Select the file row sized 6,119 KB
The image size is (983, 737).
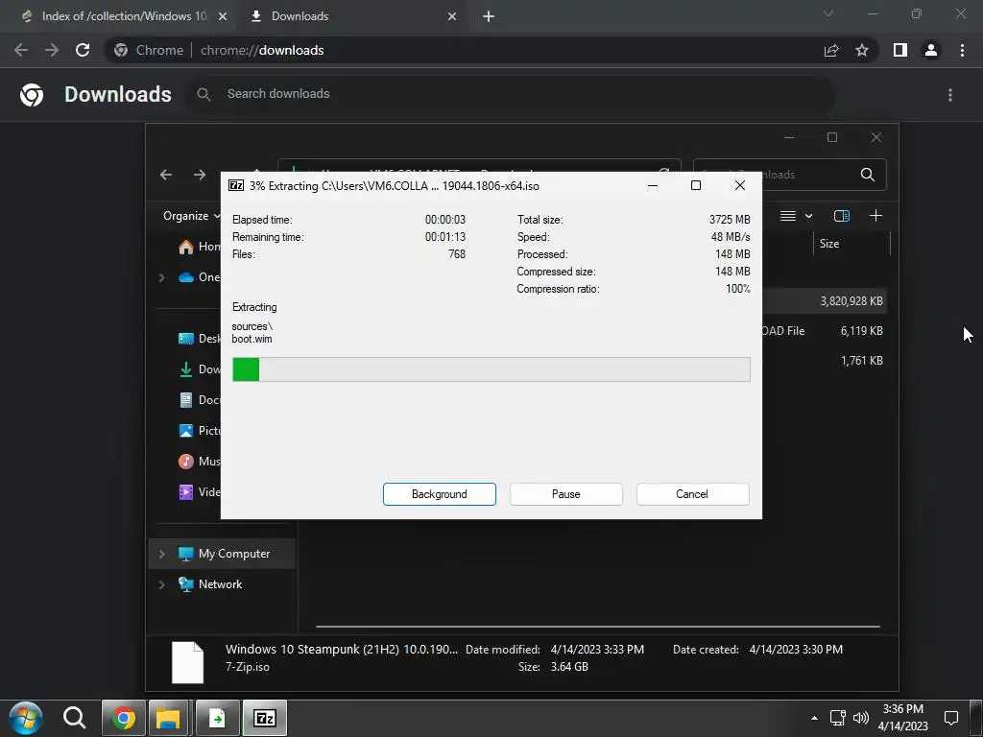click(825, 331)
